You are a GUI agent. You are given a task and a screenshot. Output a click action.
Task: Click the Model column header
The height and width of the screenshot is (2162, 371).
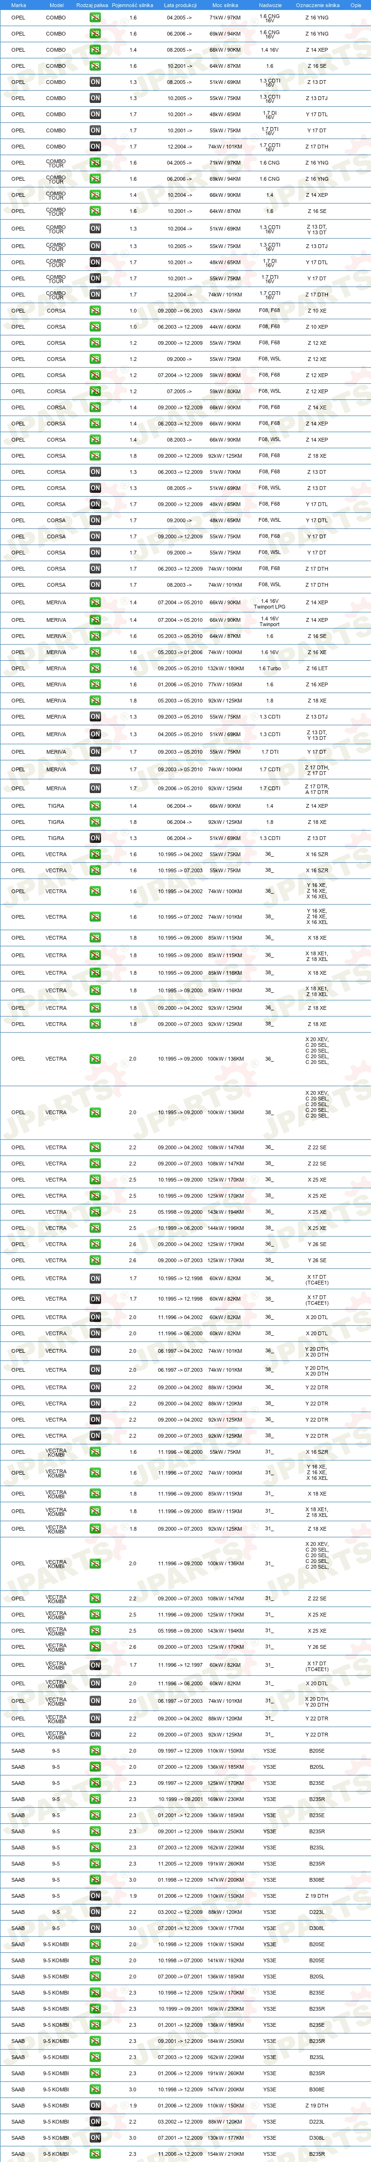coord(56,5)
